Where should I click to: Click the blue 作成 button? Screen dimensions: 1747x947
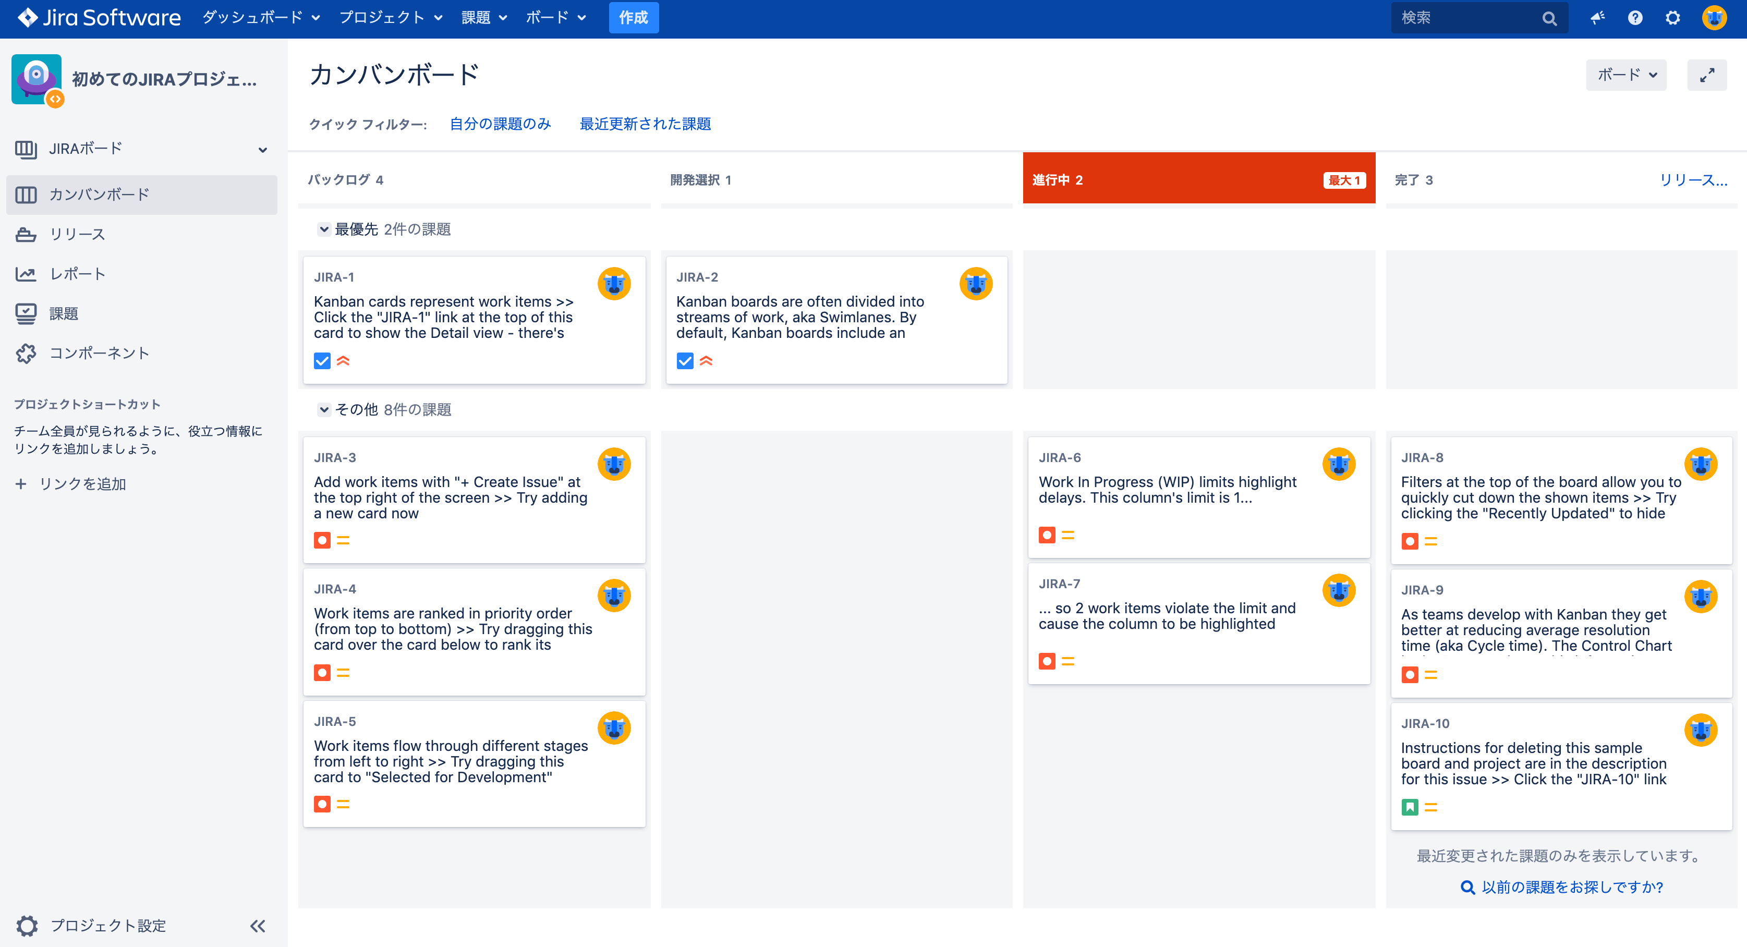tap(633, 18)
